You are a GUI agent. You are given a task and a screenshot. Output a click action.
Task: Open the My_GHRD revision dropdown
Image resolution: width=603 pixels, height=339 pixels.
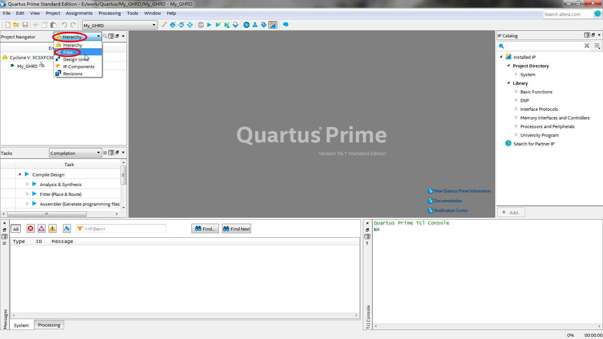(119, 25)
